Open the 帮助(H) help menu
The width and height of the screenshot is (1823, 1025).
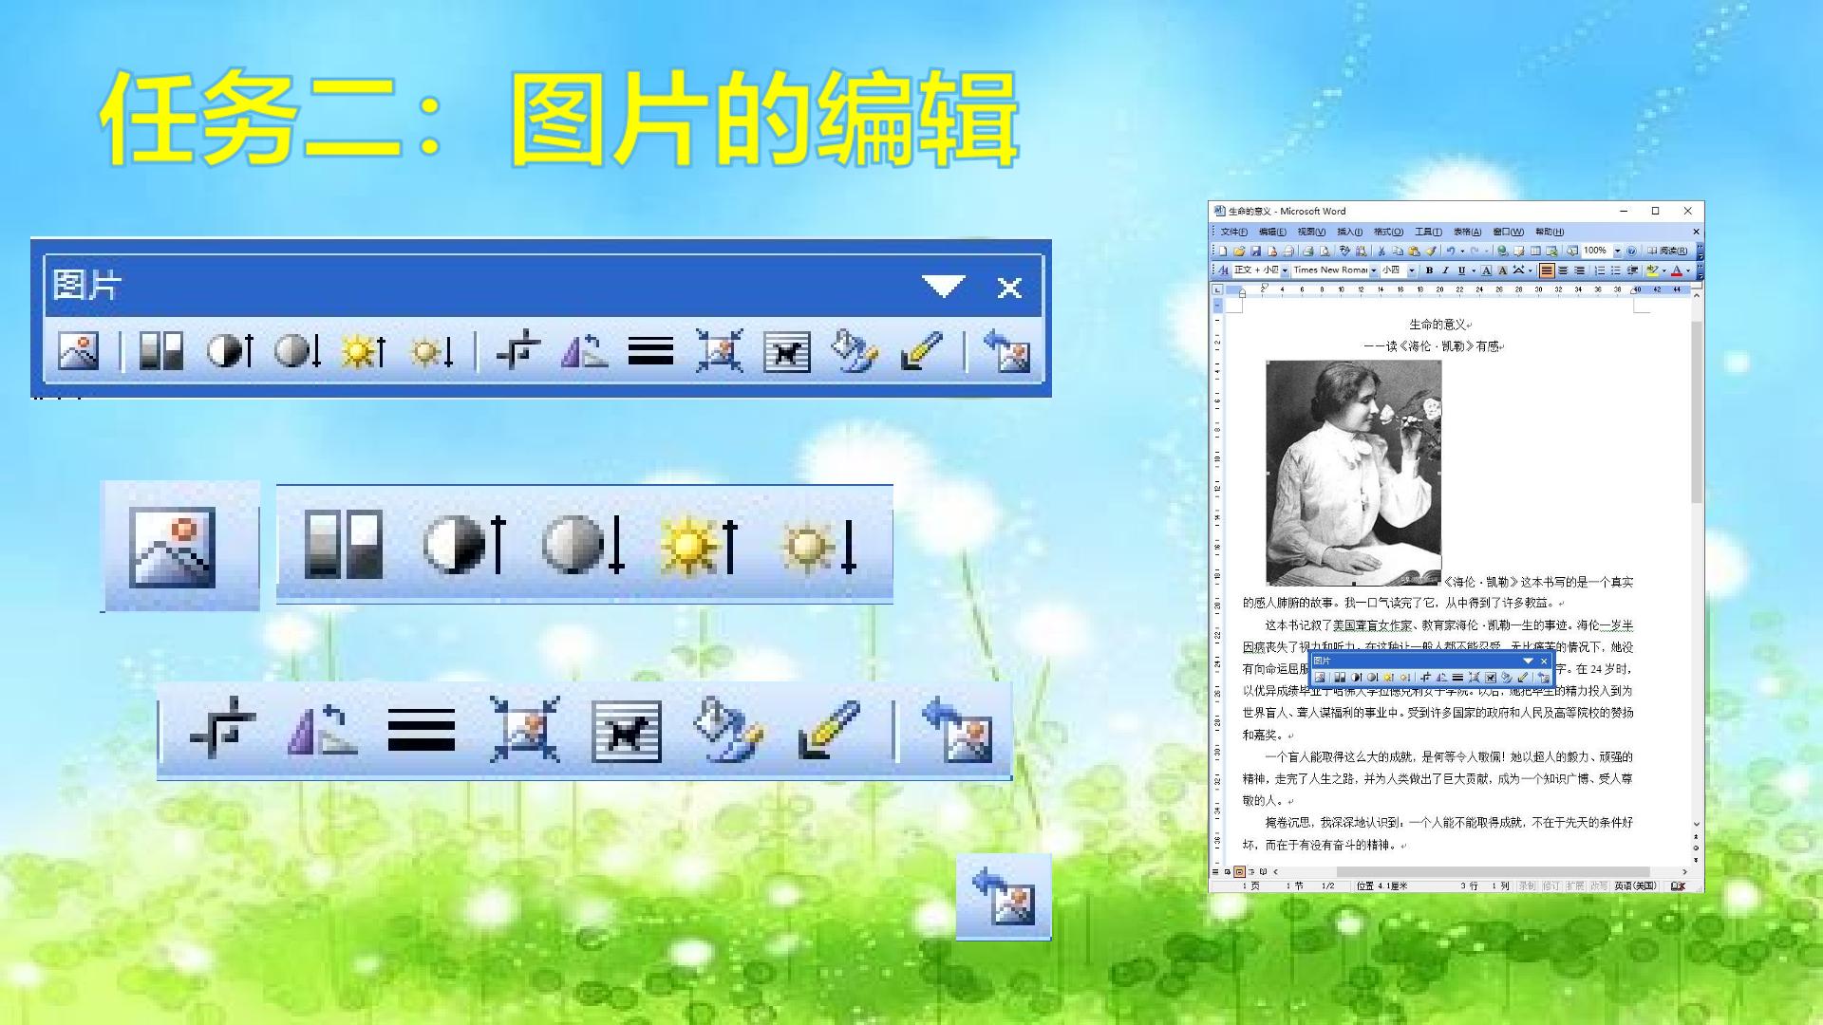(x=1550, y=232)
